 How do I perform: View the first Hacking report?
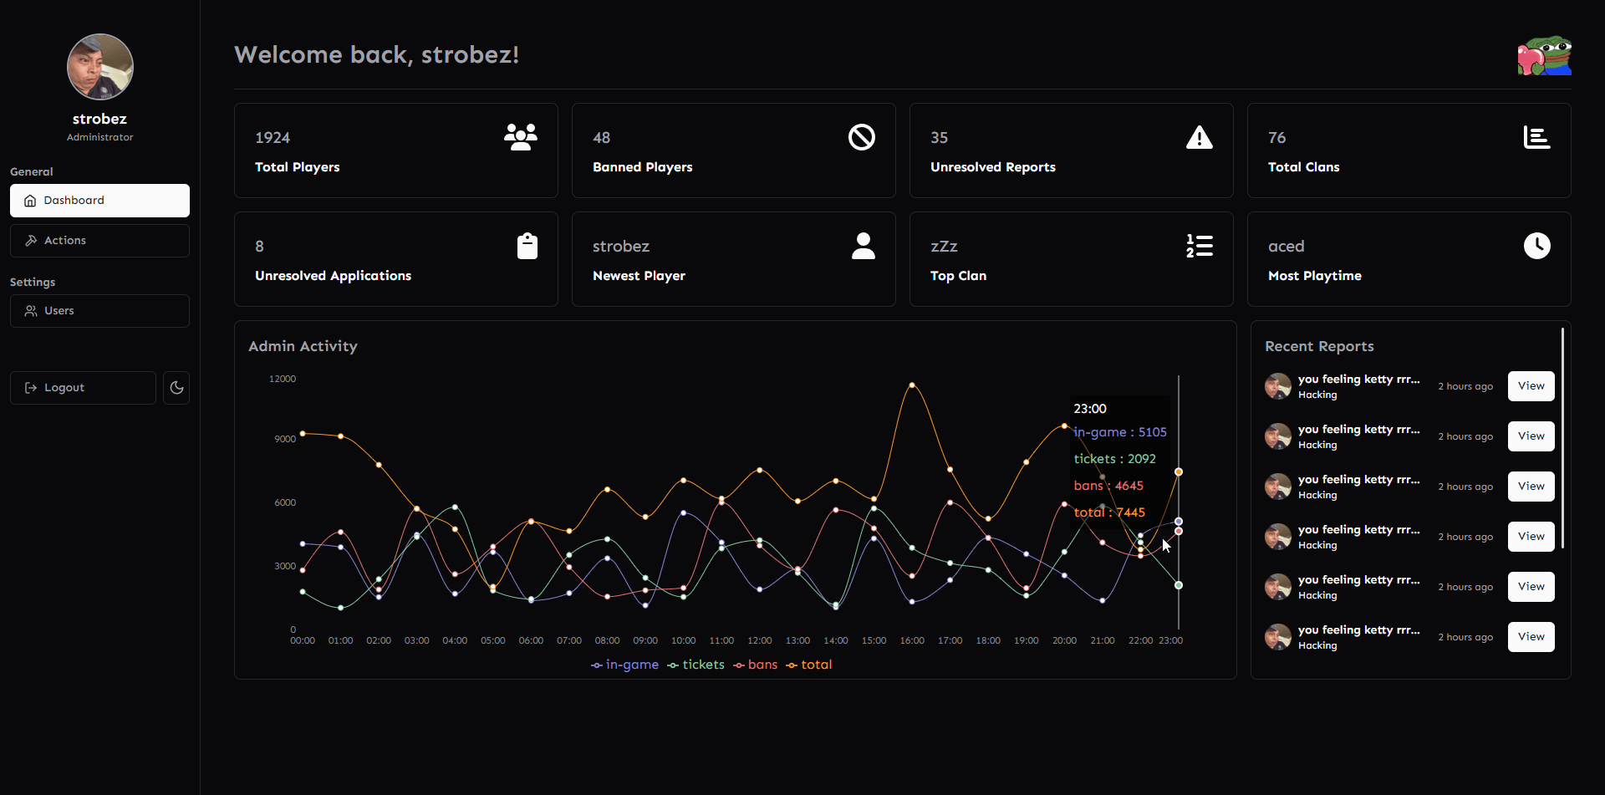click(1531, 386)
